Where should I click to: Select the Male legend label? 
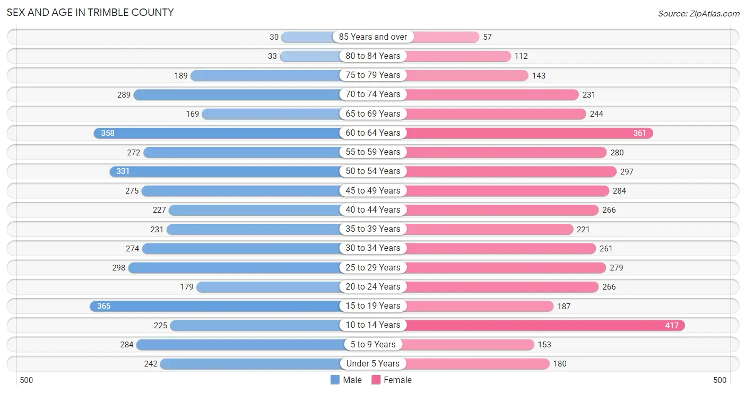click(352, 380)
